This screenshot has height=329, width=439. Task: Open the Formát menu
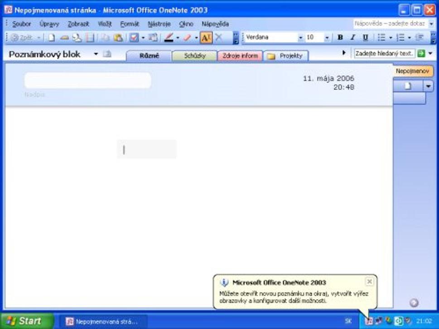[130, 24]
